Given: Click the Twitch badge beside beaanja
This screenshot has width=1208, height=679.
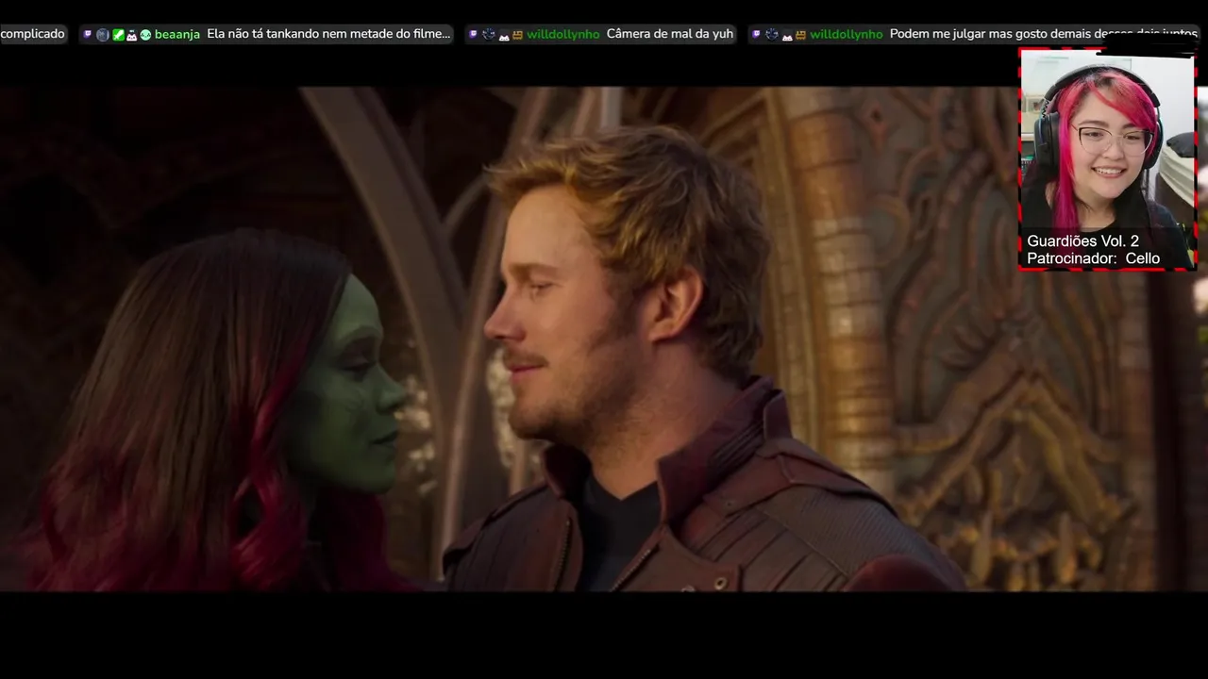Looking at the screenshot, I should (88, 34).
